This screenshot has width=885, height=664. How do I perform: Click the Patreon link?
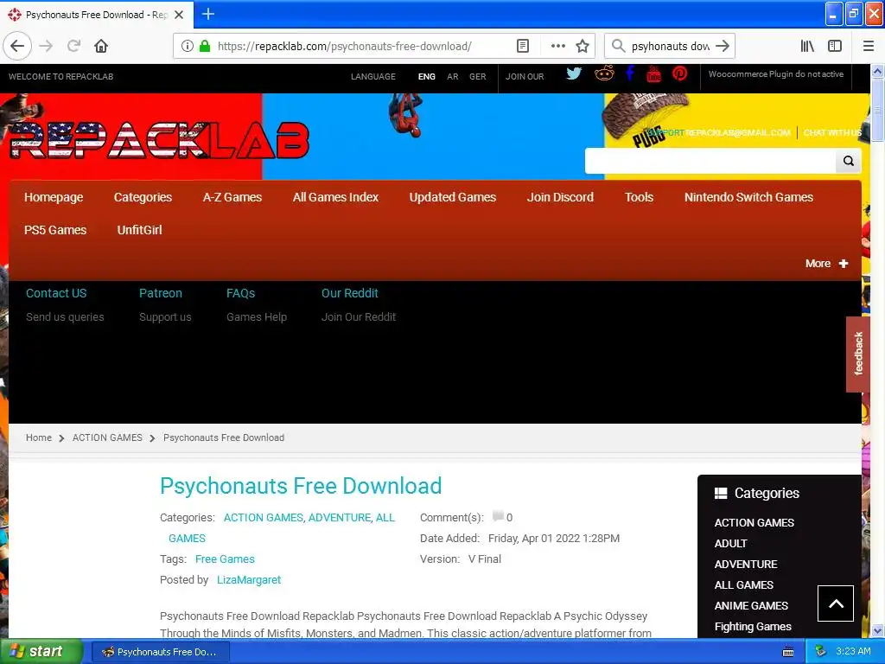pos(161,293)
